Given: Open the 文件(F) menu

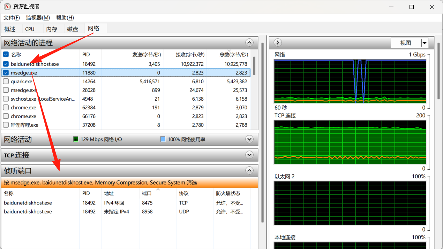Looking at the screenshot, I should tap(12, 18).
